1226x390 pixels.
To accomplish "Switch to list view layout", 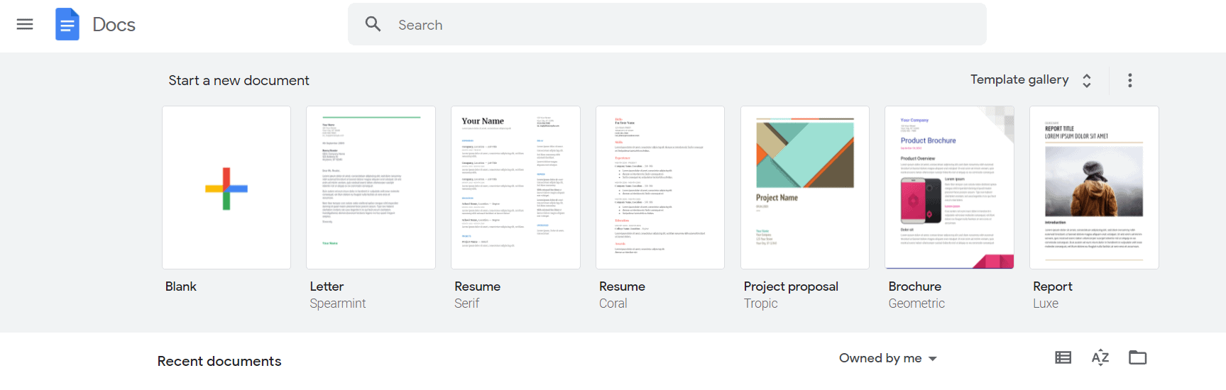I will coord(1063,357).
